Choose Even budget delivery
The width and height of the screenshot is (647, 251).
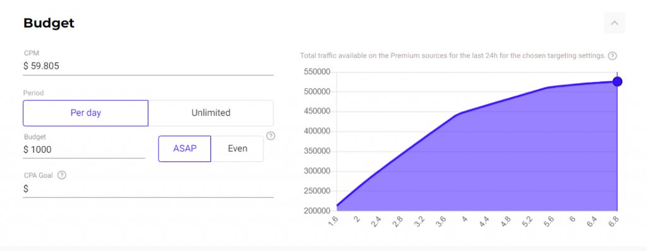238,149
